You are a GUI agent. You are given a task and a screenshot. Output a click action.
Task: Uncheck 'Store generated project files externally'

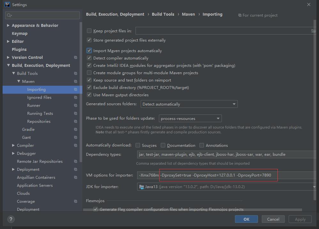[x=89, y=40]
